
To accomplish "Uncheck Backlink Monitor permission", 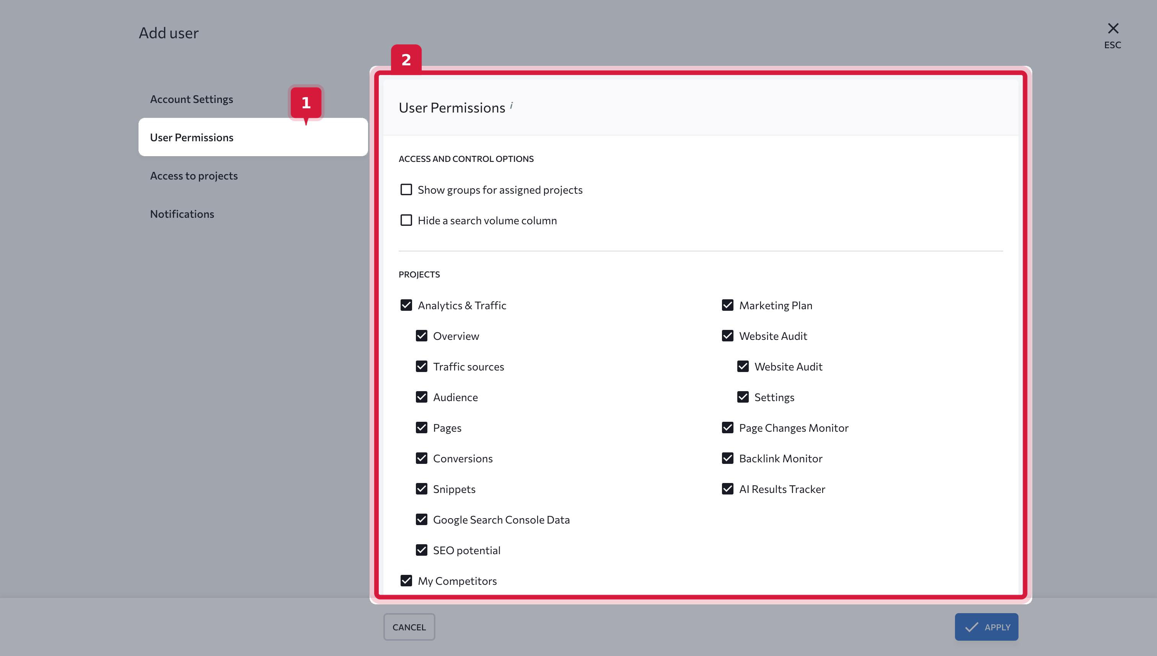I will [728, 458].
